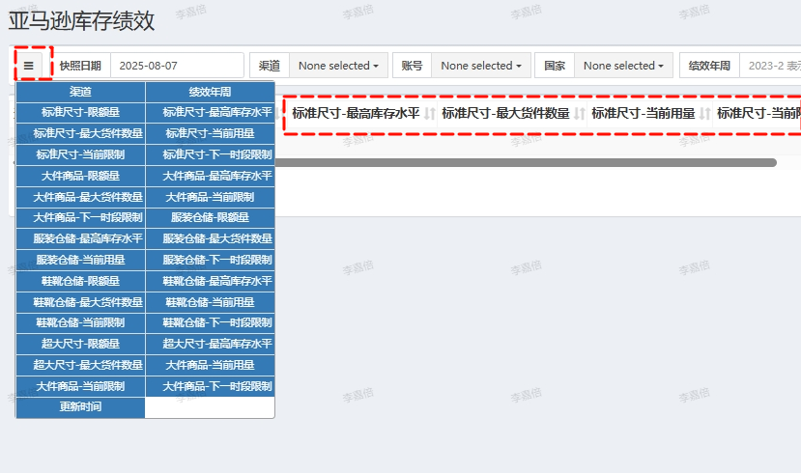Toggle the 绩效年周 column in the column menu
Screen dimensions: 801x473
[210, 92]
